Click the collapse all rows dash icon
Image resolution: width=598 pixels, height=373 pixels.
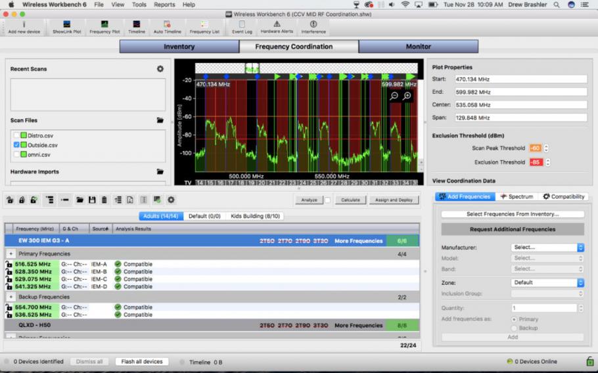click(65, 200)
